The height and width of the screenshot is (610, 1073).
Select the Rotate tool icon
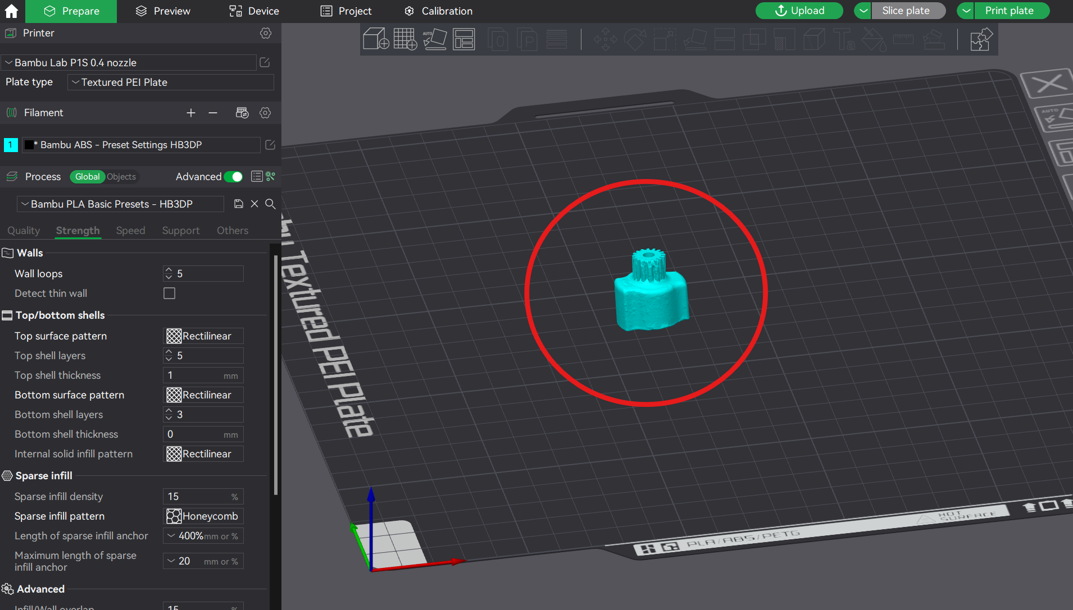(x=635, y=40)
